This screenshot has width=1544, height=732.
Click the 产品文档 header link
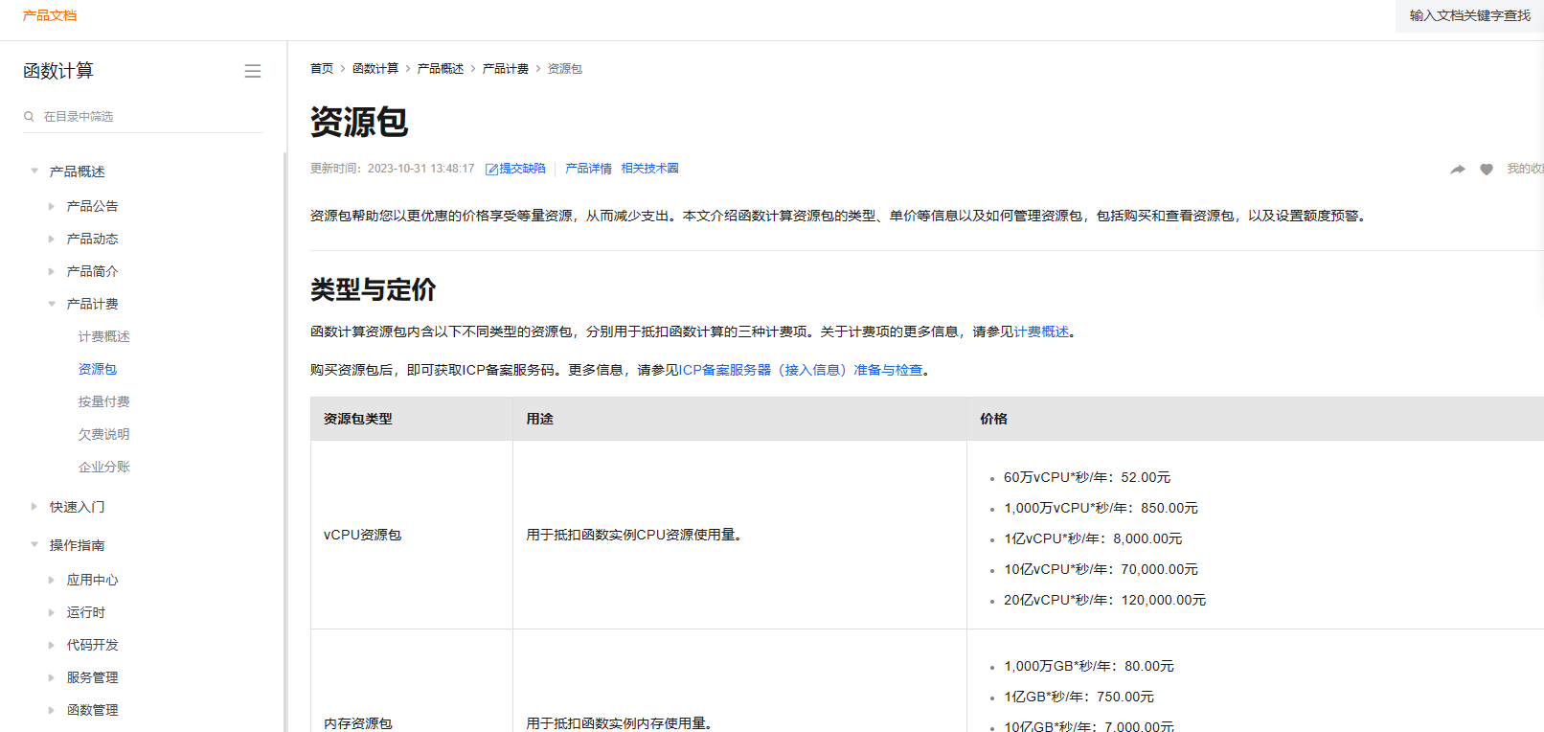coord(50,15)
